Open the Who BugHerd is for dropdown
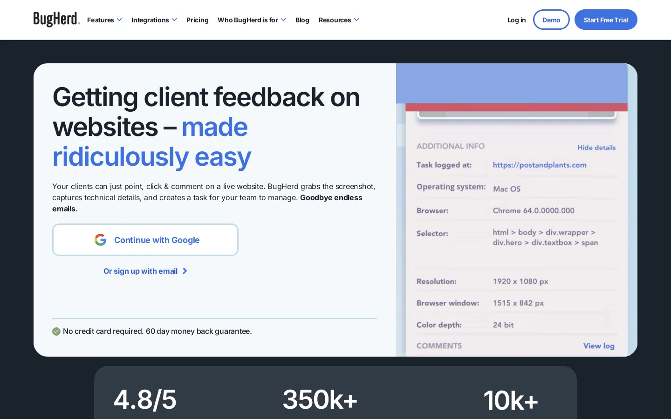 point(252,20)
